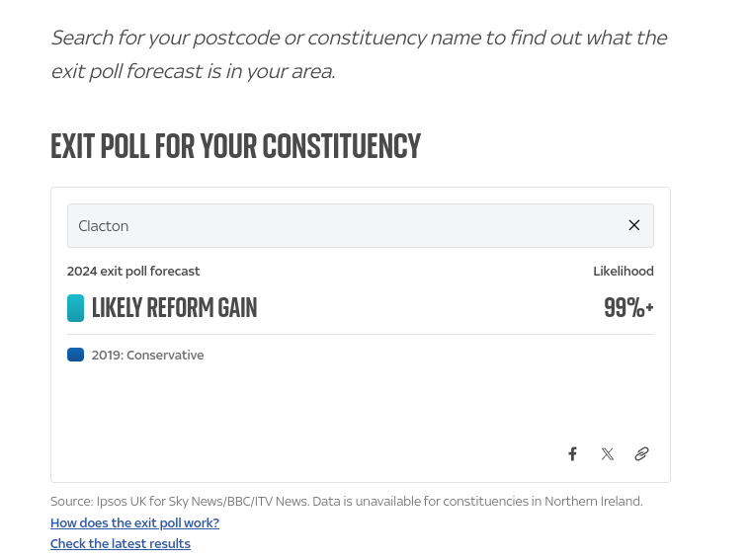Share the result via X icon

(608, 453)
